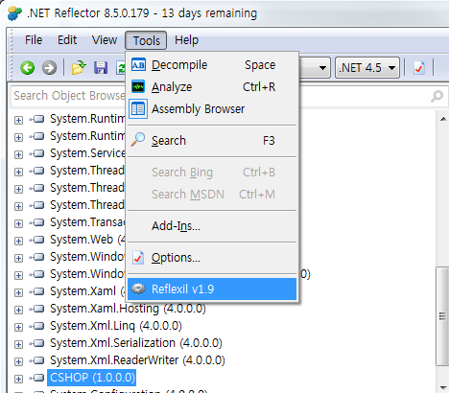The width and height of the screenshot is (449, 393).
Task: Click the gray Forward navigation arrow
Action: (x=49, y=68)
